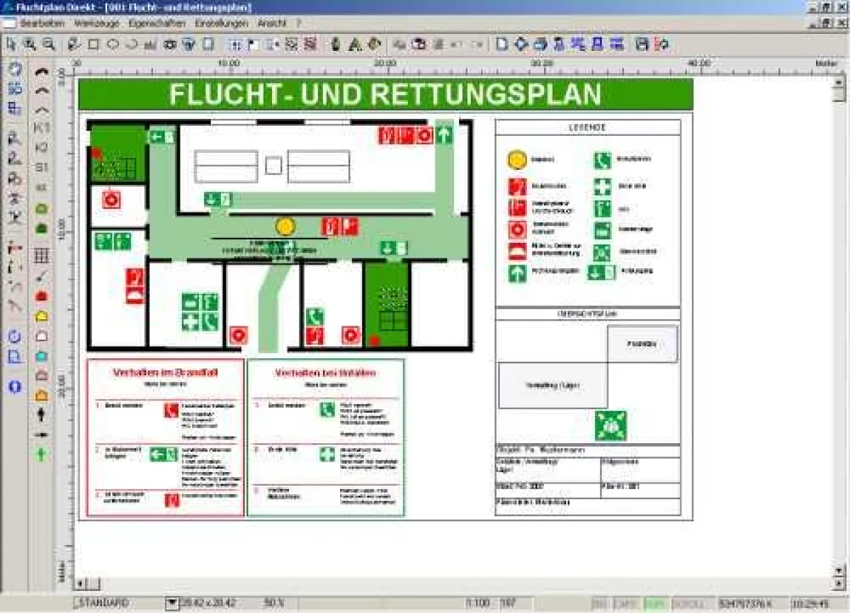Click the Save icon on the toolbar
The height and width of the screenshot is (613, 850).
tap(641, 44)
